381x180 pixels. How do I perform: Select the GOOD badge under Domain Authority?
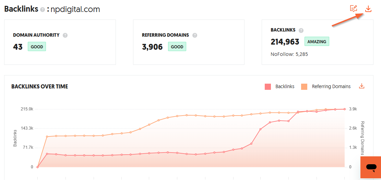pyautogui.click(x=37, y=47)
